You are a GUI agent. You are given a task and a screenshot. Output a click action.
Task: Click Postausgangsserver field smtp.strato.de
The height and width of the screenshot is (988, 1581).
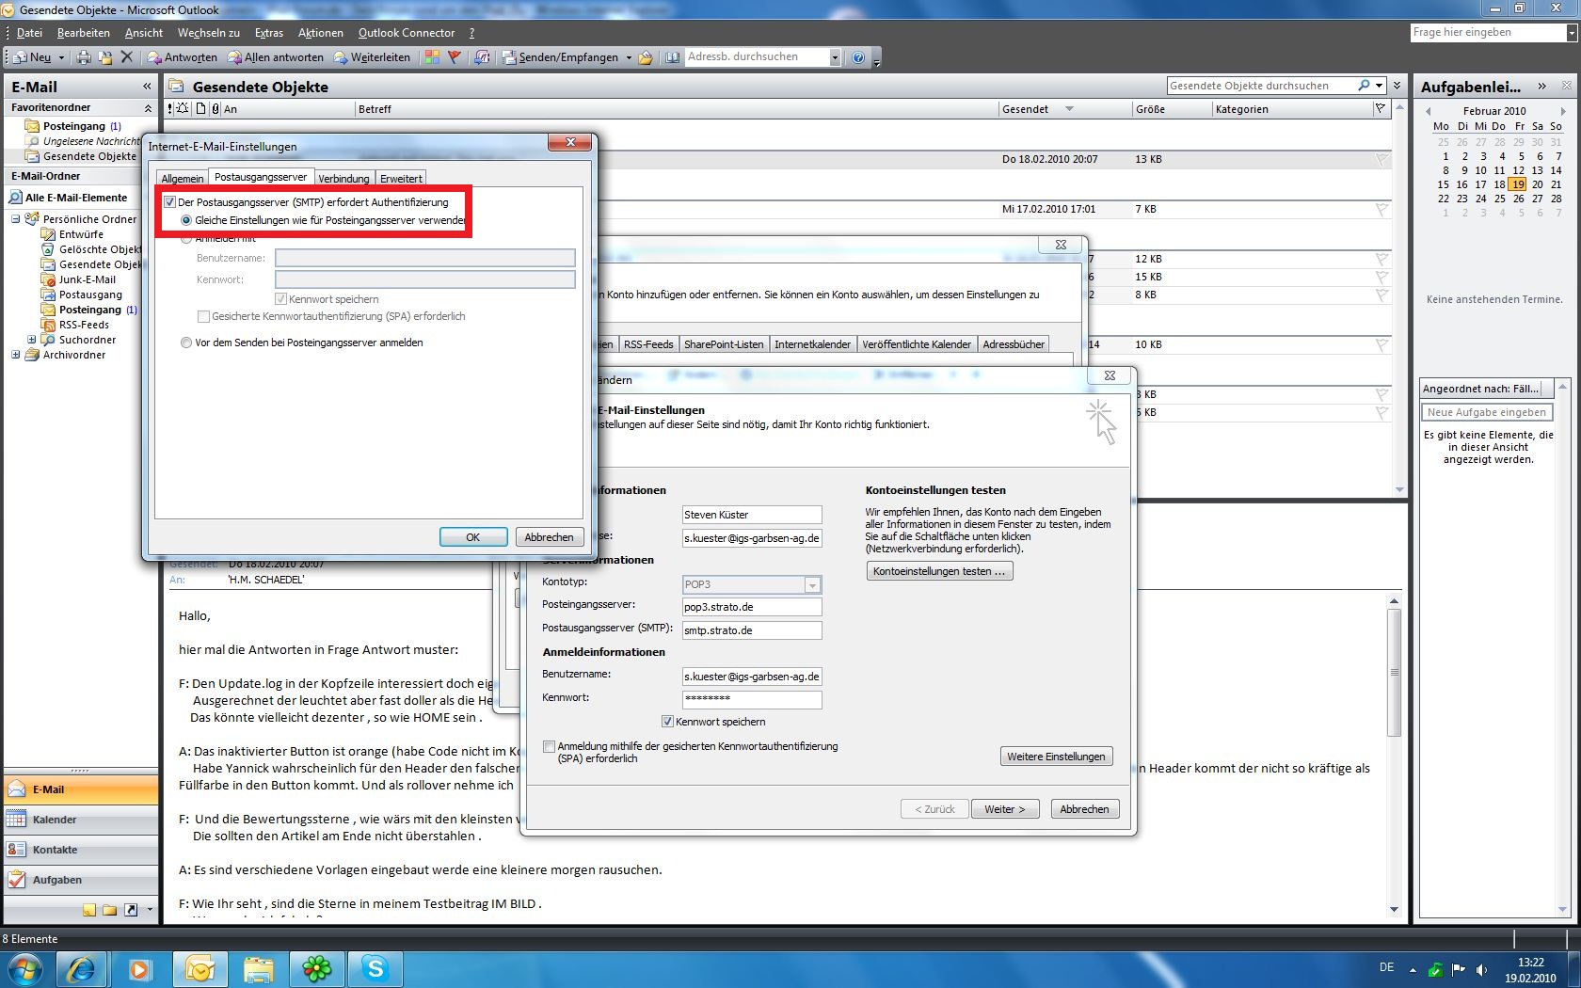point(752,630)
